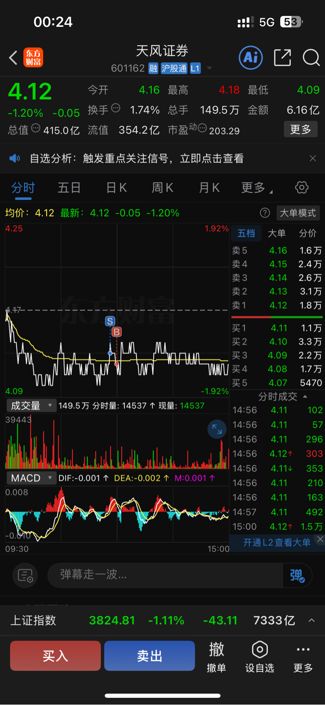Go back with the left arrow
This screenshot has height=705, width=325.
pyautogui.click(x=13, y=58)
